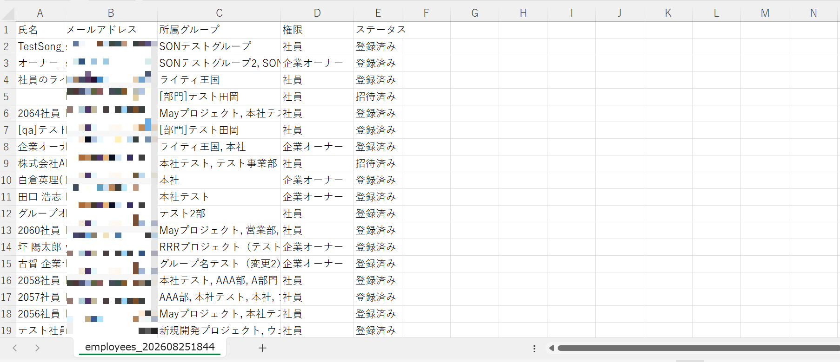Select all cells via top-left corner triangle

point(8,13)
